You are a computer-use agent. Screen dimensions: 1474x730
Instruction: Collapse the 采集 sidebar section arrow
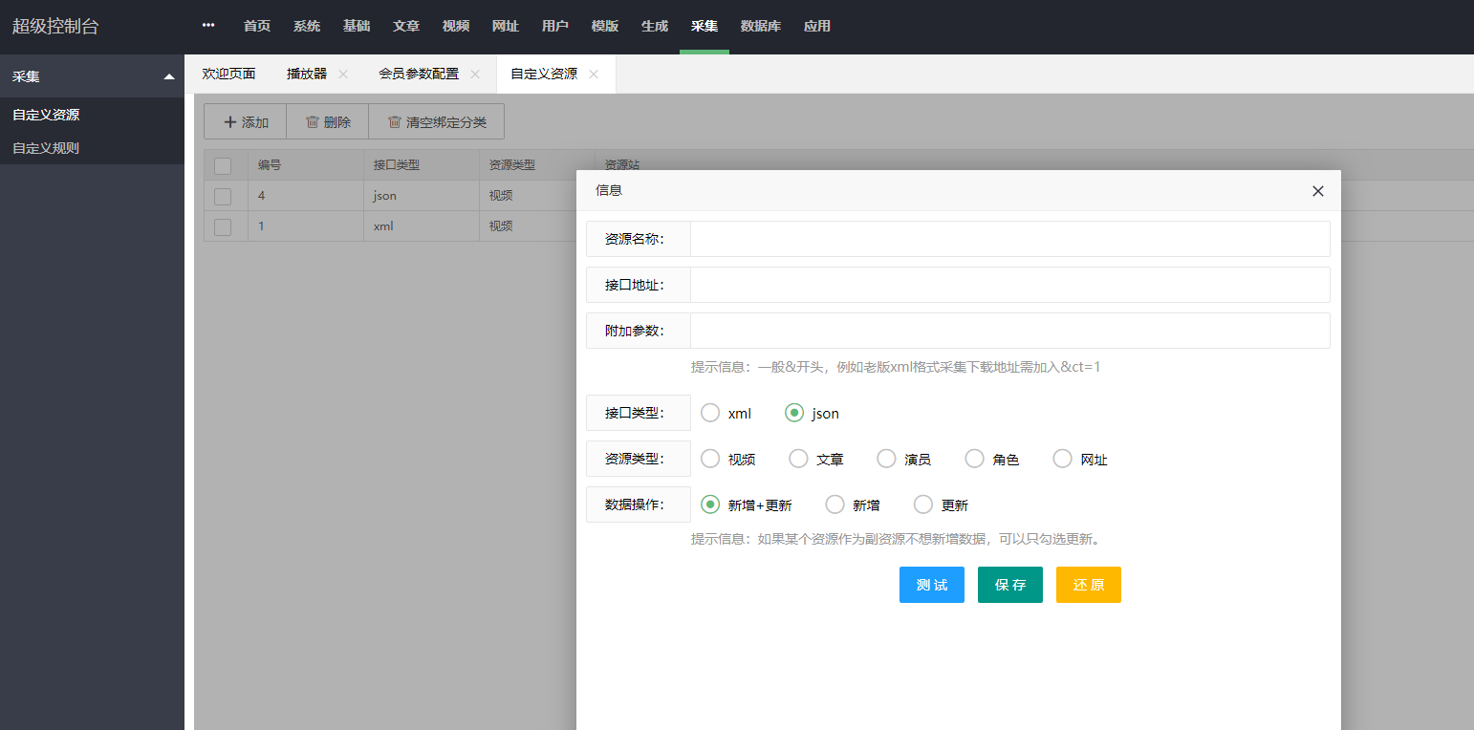click(x=169, y=76)
